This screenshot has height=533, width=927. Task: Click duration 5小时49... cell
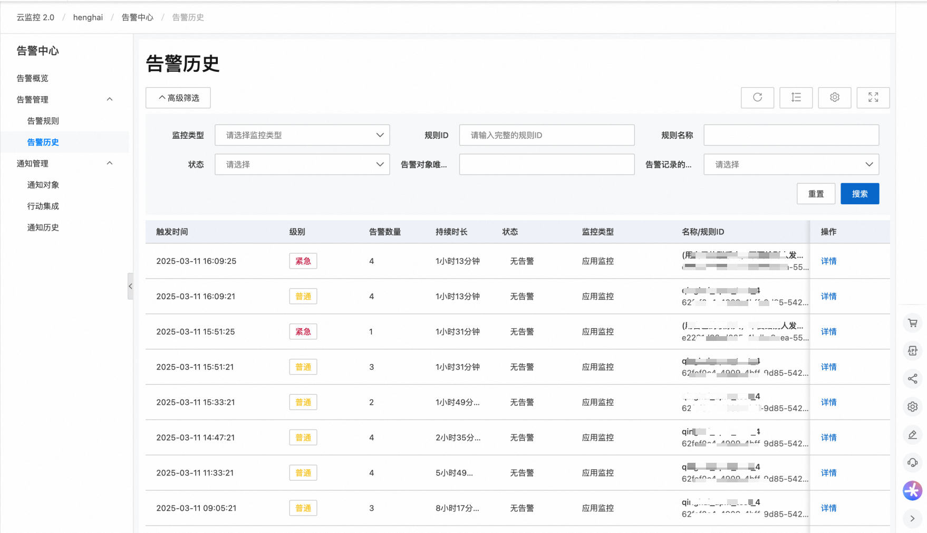click(454, 473)
